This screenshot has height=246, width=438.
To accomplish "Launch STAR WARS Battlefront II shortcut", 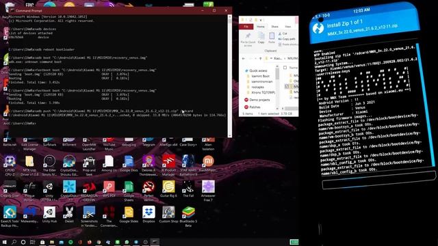I will (x=188, y=165).
